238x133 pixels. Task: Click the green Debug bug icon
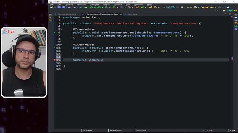[x=91, y=7]
